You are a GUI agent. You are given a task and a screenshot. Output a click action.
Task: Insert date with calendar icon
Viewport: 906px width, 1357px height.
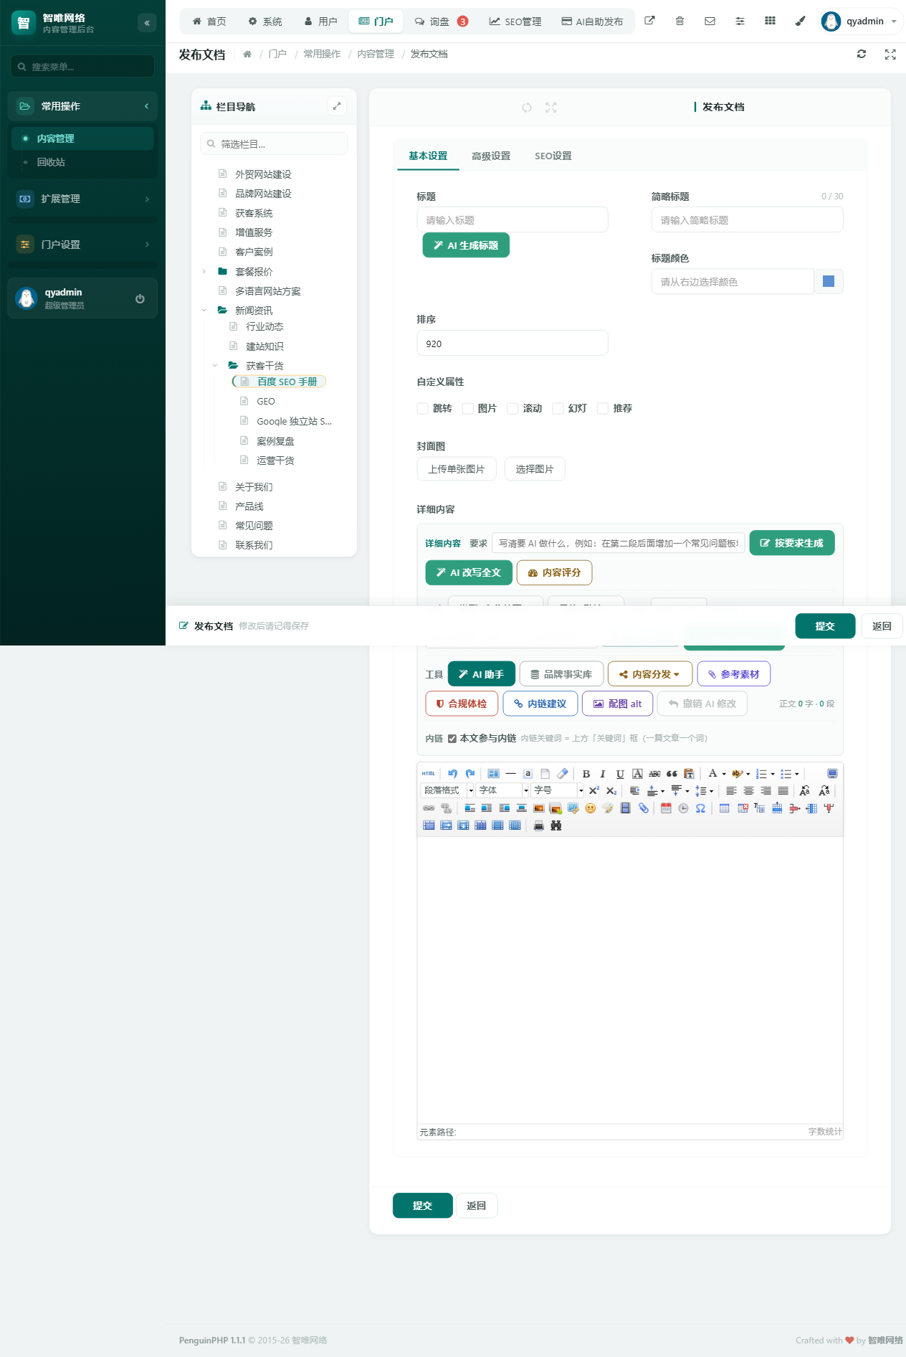coord(666,808)
